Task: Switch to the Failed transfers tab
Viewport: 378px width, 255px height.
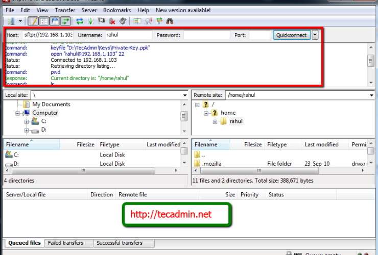Action: pos(65,243)
